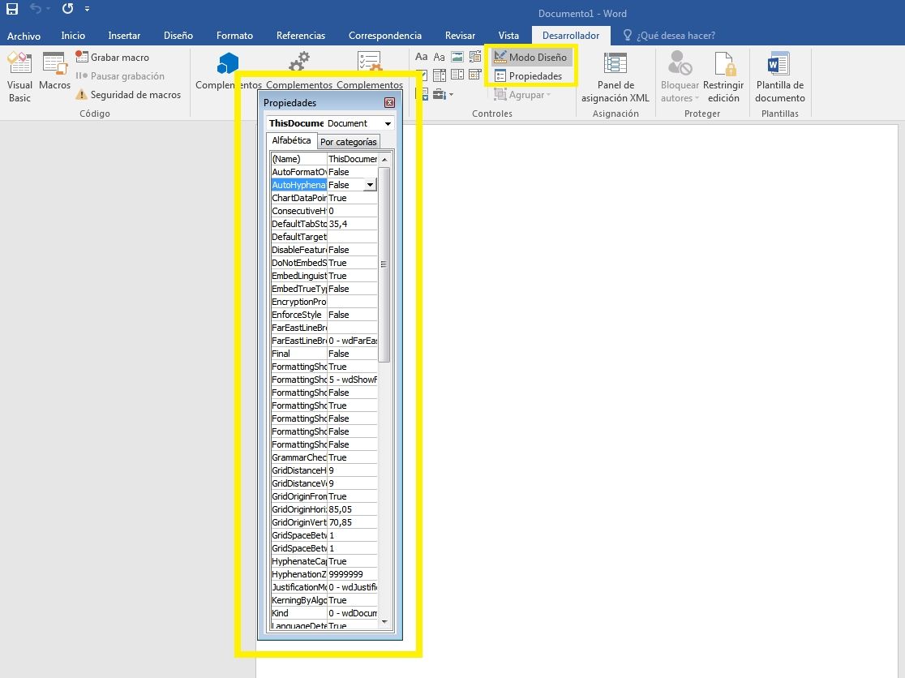Select the EnforceStyle property row
The width and height of the screenshot is (905, 678).
click(298, 315)
